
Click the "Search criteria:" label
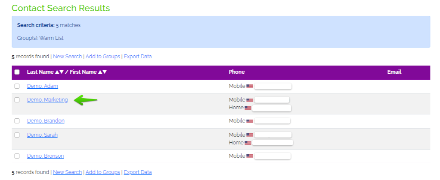coord(36,25)
